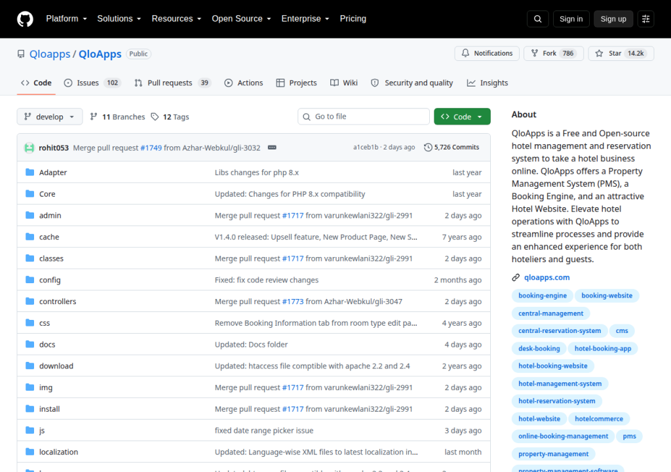Click the Sign in button

tap(571, 19)
